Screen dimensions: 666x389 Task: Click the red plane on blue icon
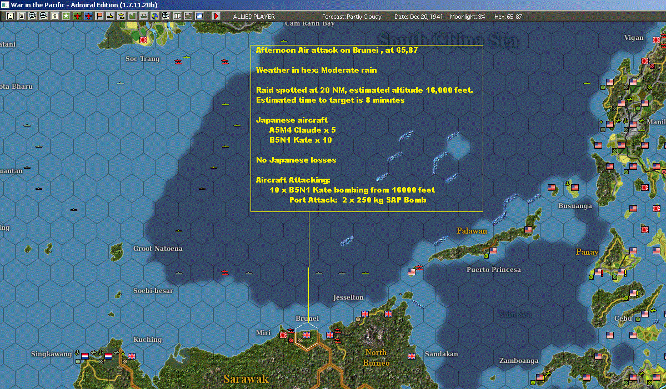[x=88, y=16]
